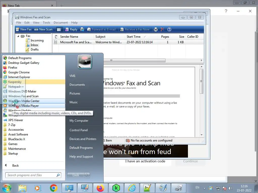Click the New Fax toolbar button
The height and width of the screenshot is (193, 258).
(24, 29)
